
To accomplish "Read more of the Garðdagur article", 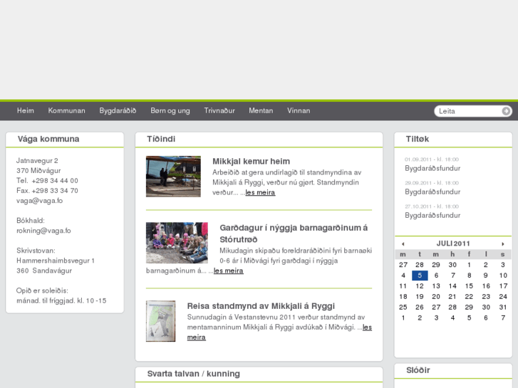I will click(x=229, y=271).
